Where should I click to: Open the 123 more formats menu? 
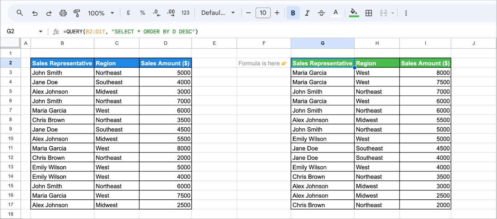[186, 13]
